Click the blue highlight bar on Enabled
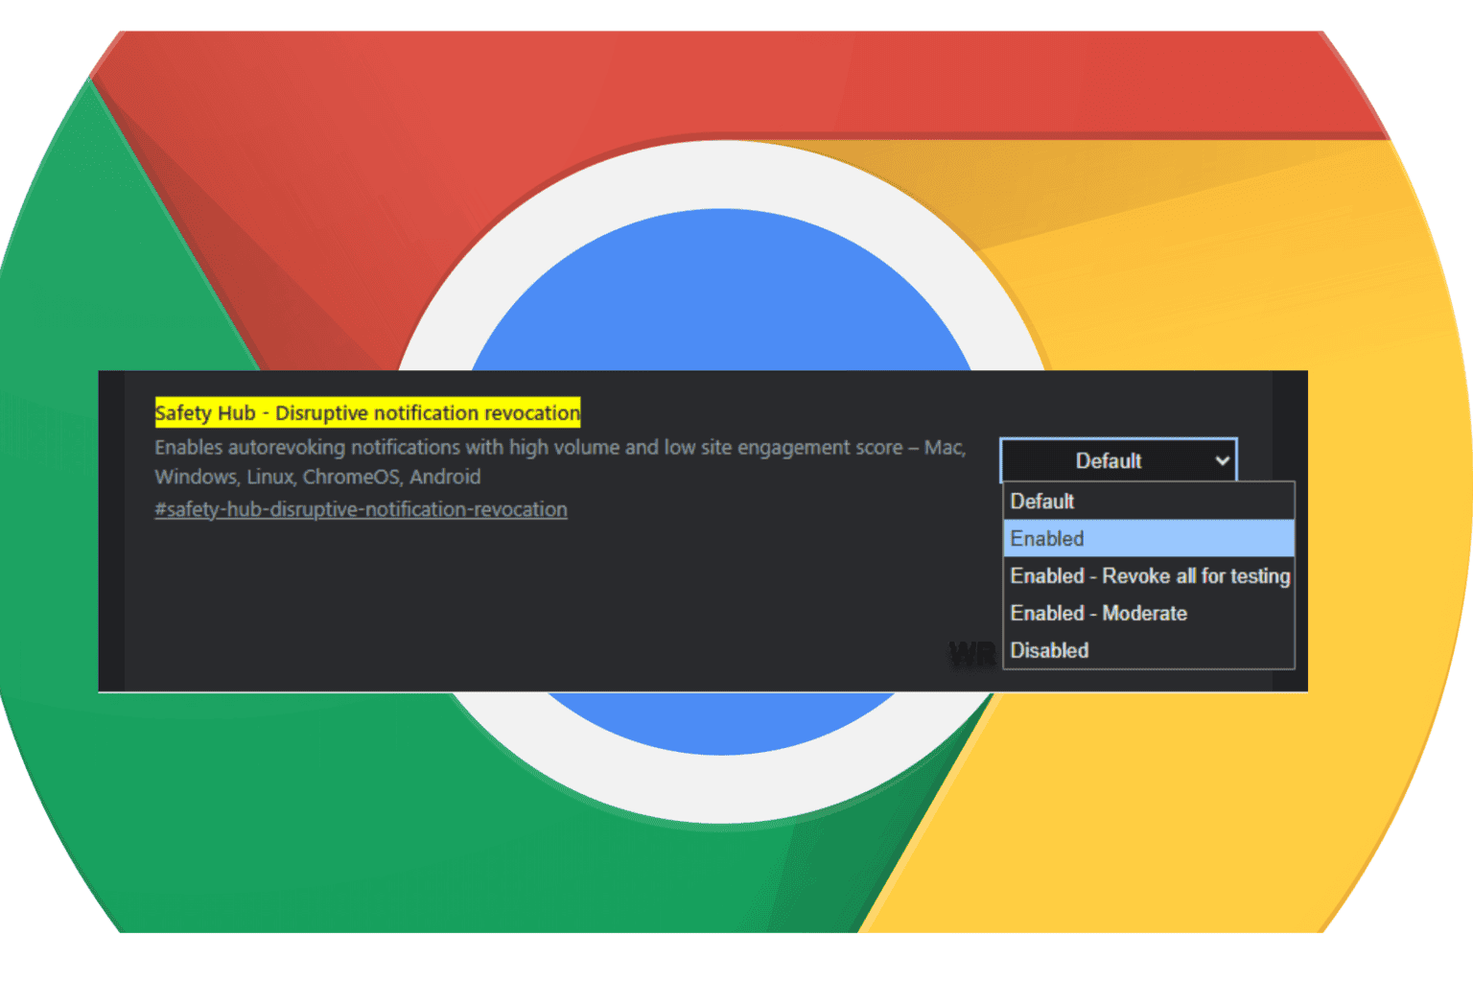Screen dimensions: 1473x982 click(x=1199, y=538)
